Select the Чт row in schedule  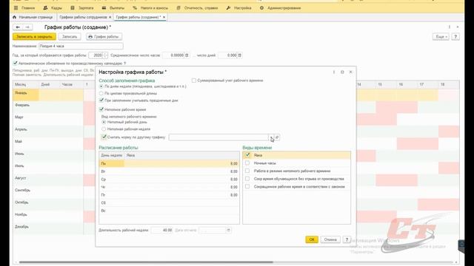click(x=169, y=187)
